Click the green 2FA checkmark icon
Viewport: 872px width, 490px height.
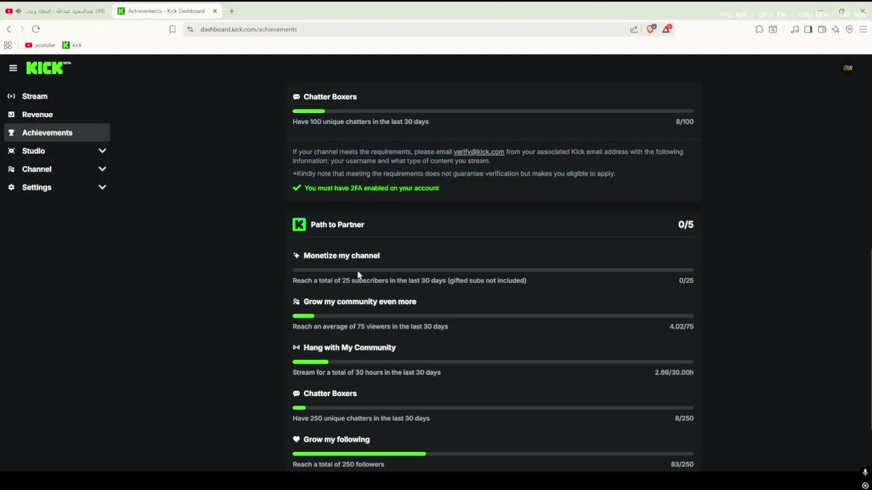[297, 188]
